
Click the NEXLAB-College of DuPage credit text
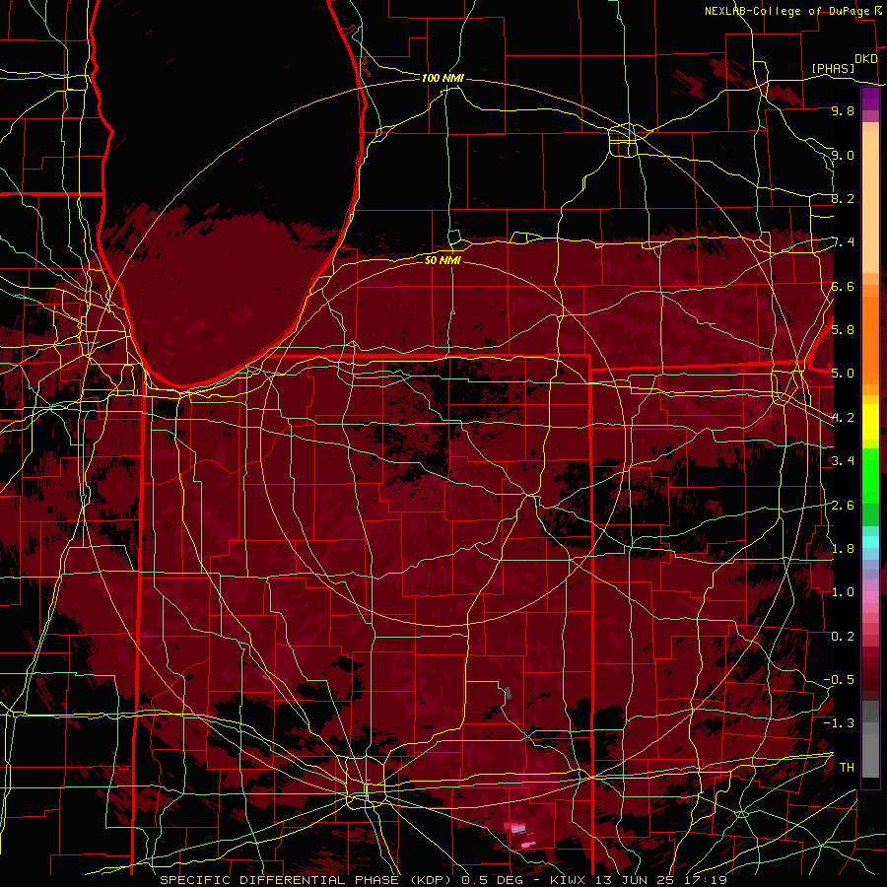792,11
